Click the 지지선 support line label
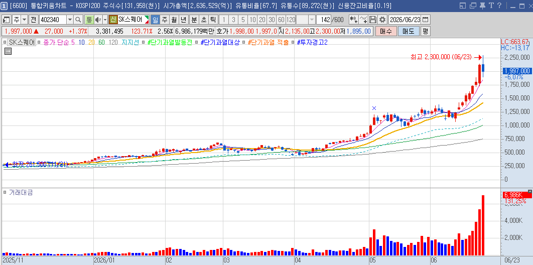The height and width of the screenshot is (265, 533). click(x=130, y=43)
